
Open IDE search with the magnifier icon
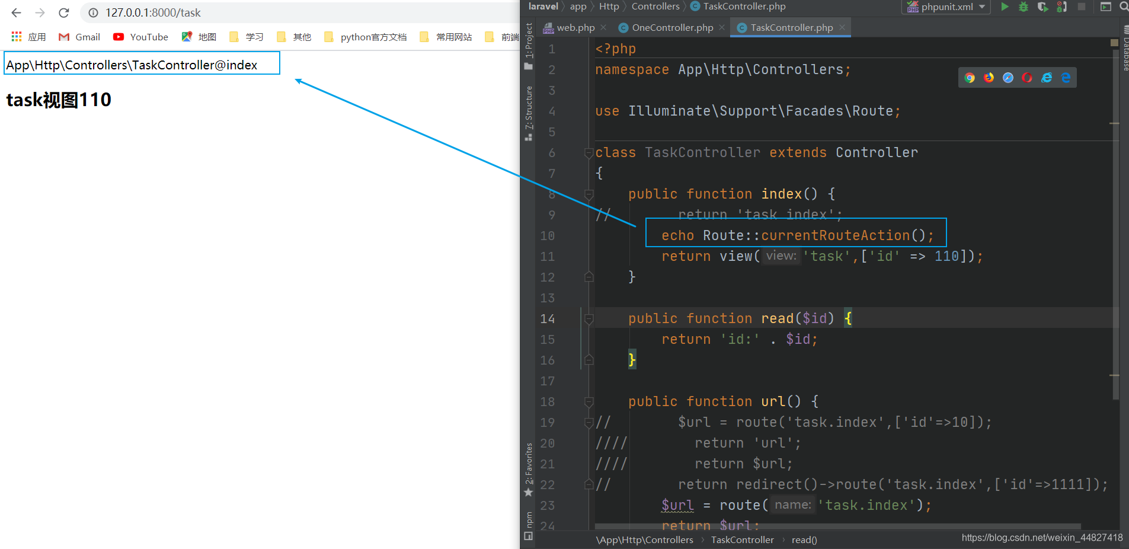coord(1124,7)
